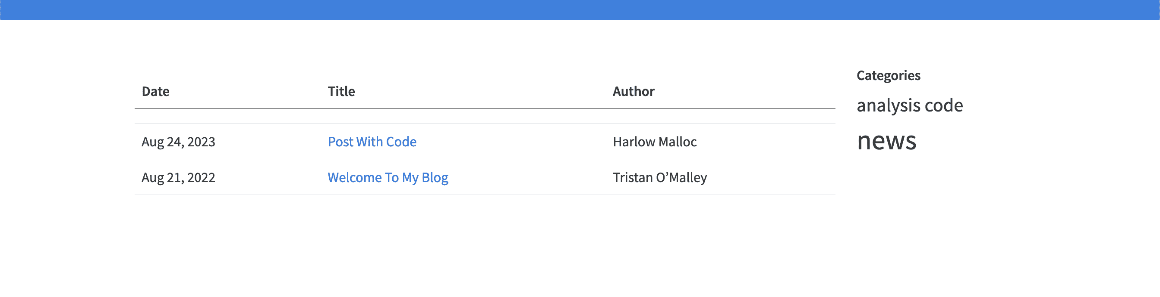Click the Date column header
1160x297 pixels.
click(155, 91)
